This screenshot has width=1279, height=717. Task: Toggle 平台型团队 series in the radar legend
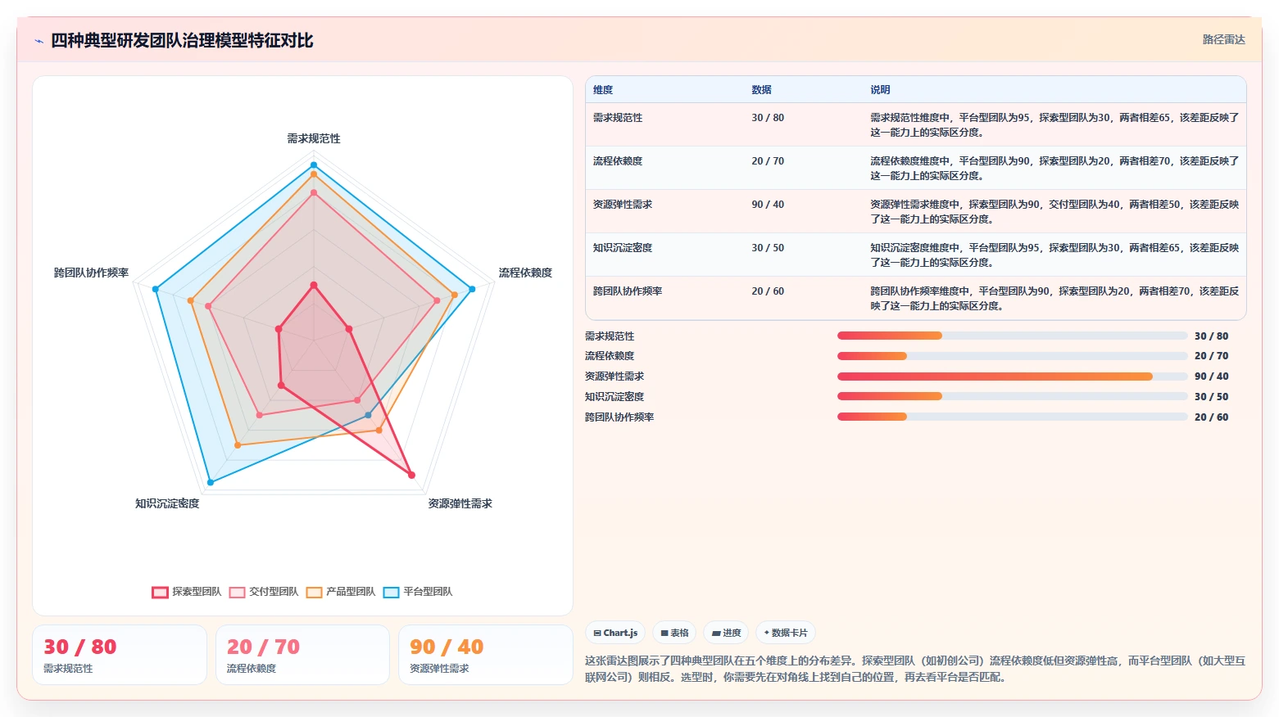pos(418,592)
